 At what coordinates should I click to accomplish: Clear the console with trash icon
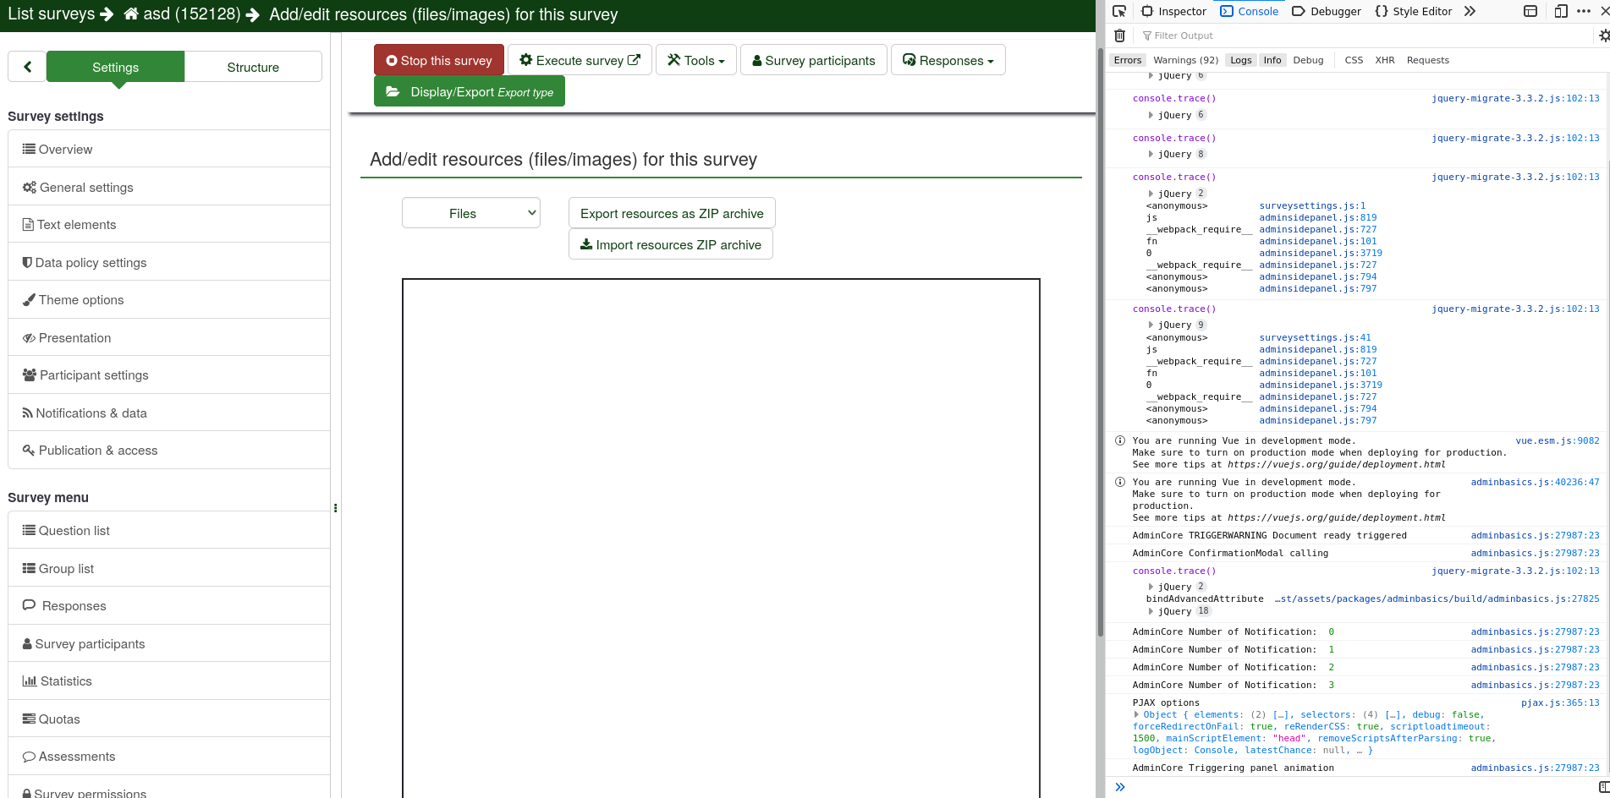(x=1119, y=36)
